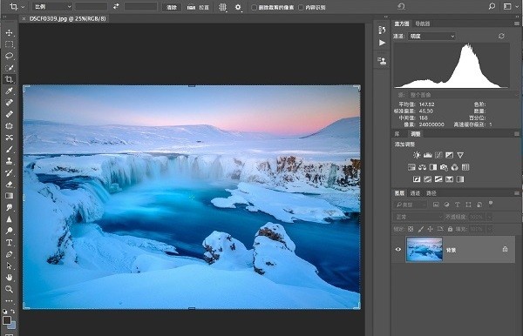Open the crop ratio preset dropdown
Image resolution: width=523 pixels, height=336 pixels.
tap(52, 7)
